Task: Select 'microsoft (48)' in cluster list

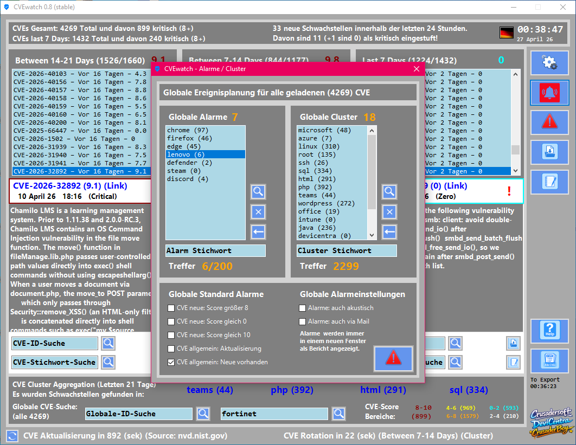Action: pos(332,130)
